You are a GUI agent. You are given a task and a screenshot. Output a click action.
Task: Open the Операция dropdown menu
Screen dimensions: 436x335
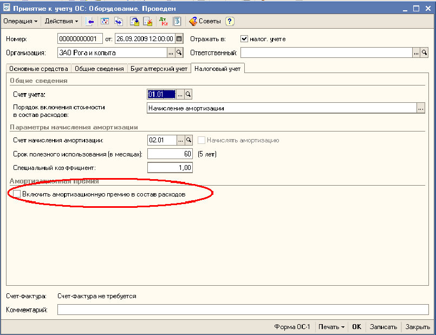[x=21, y=22]
